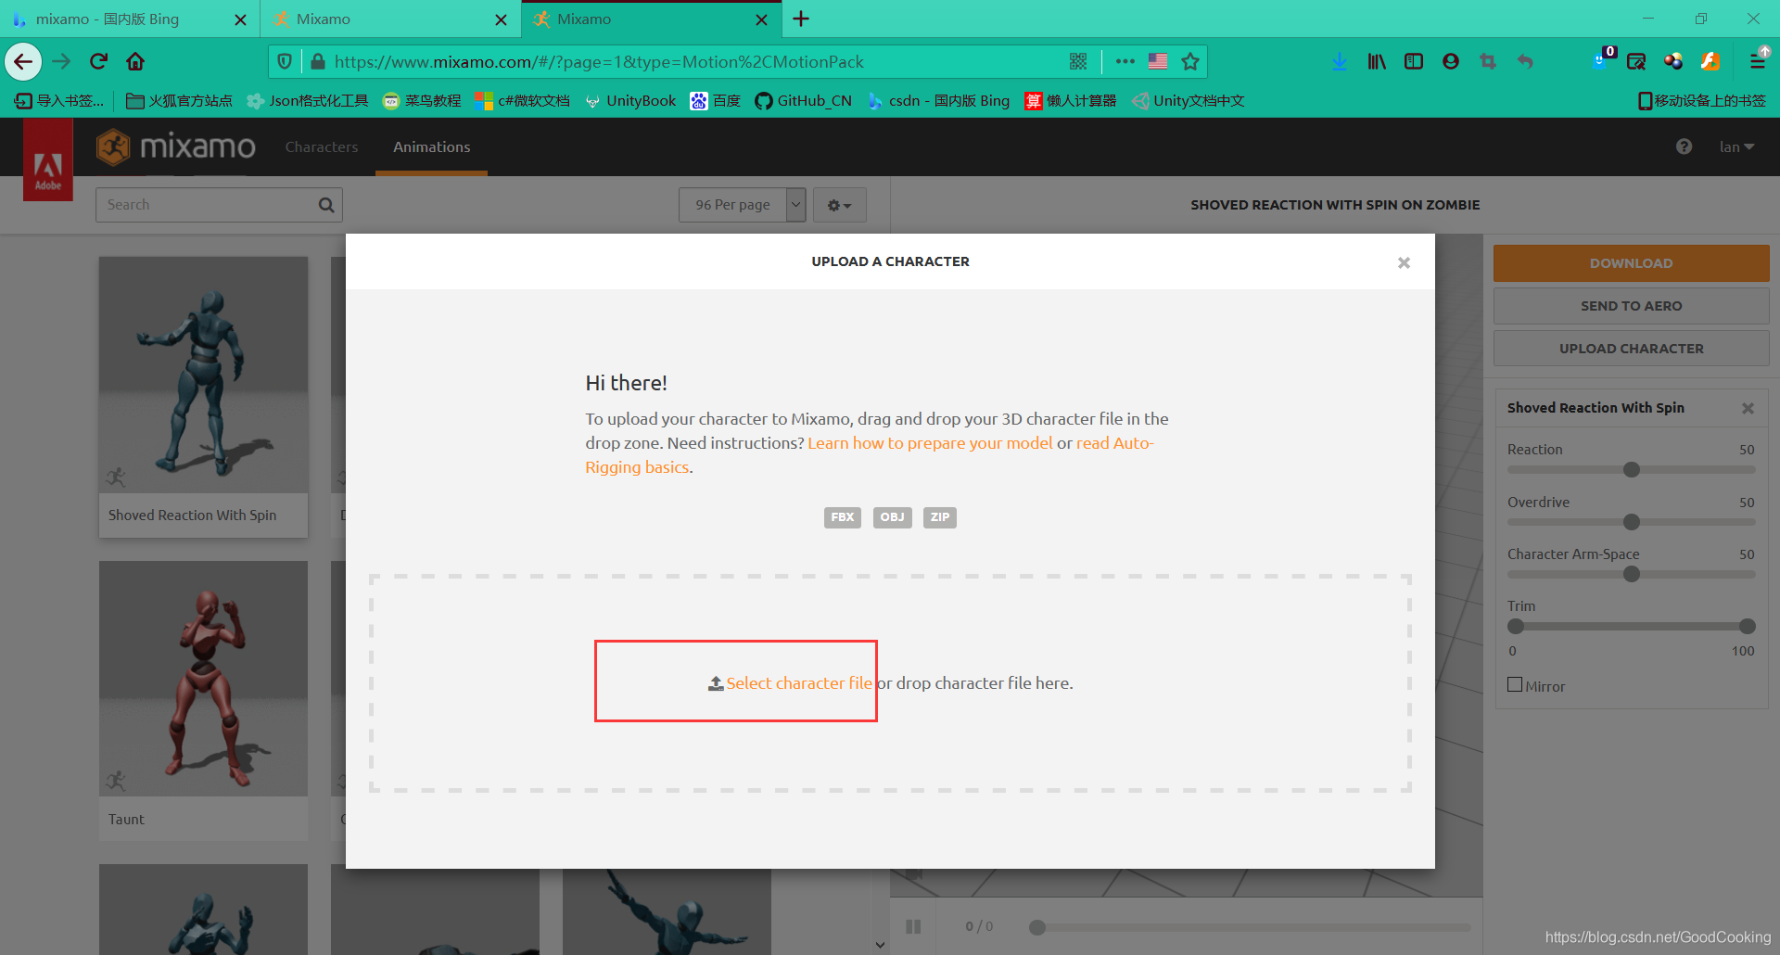Image resolution: width=1780 pixels, height=955 pixels.
Task: Open the GitHub_CN bookmark
Action: (x=804, y=101)
